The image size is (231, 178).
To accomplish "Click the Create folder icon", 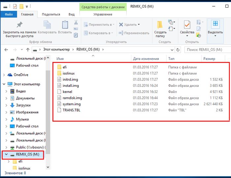I will point(160,25).
